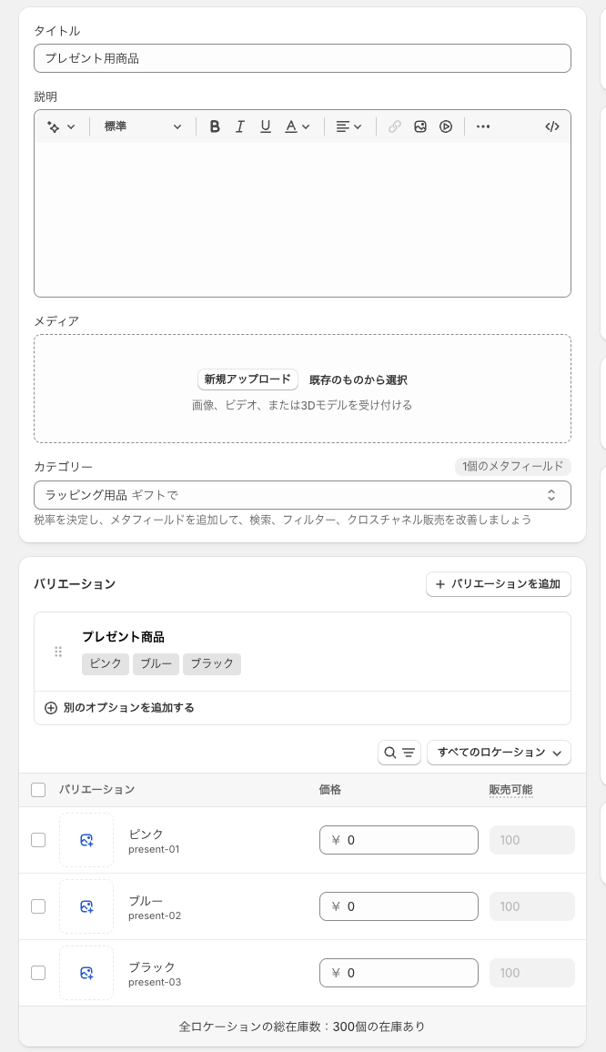The image size is (606, 1052).
Task: Expand the カテゴリー selection dropdown
Action: coord(302,495)
